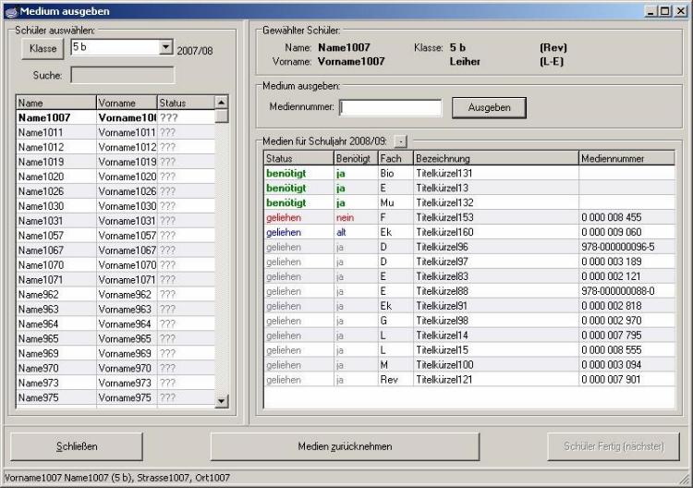
Task: Click the Schließen button
Action: (x=77, y=446)
